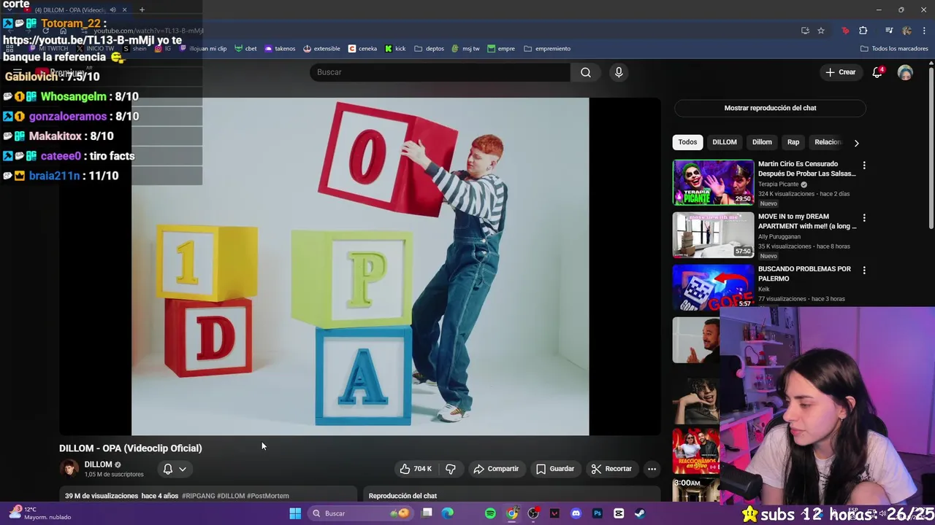The width and height of the screenshot is (935, 525).
Task: Click the OPA video player
Action: [x=360, y=266]
